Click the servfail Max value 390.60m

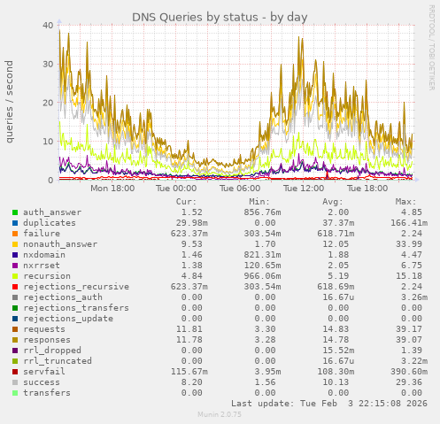409,372
